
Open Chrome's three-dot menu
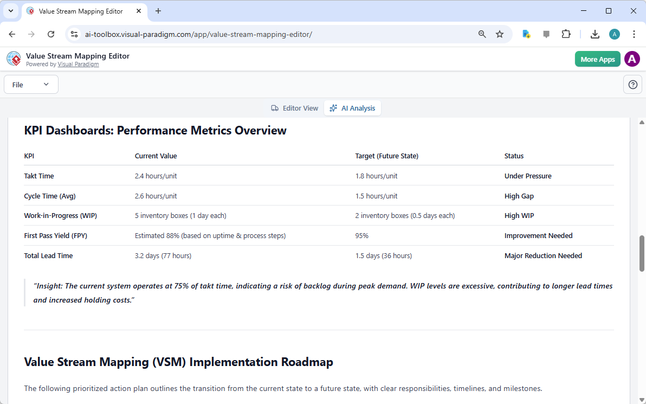(x=634, y=34)
